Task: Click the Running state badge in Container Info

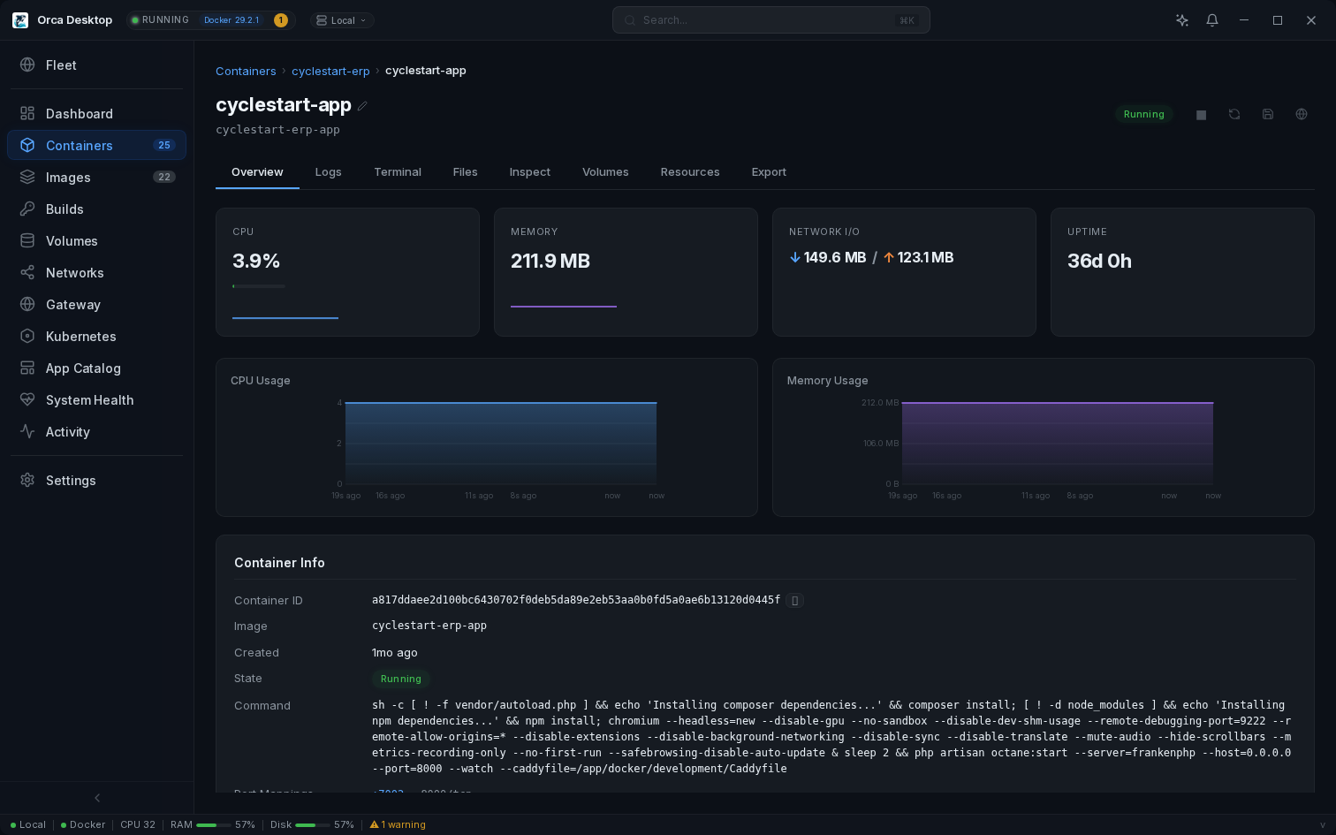Action: [401, 679]
